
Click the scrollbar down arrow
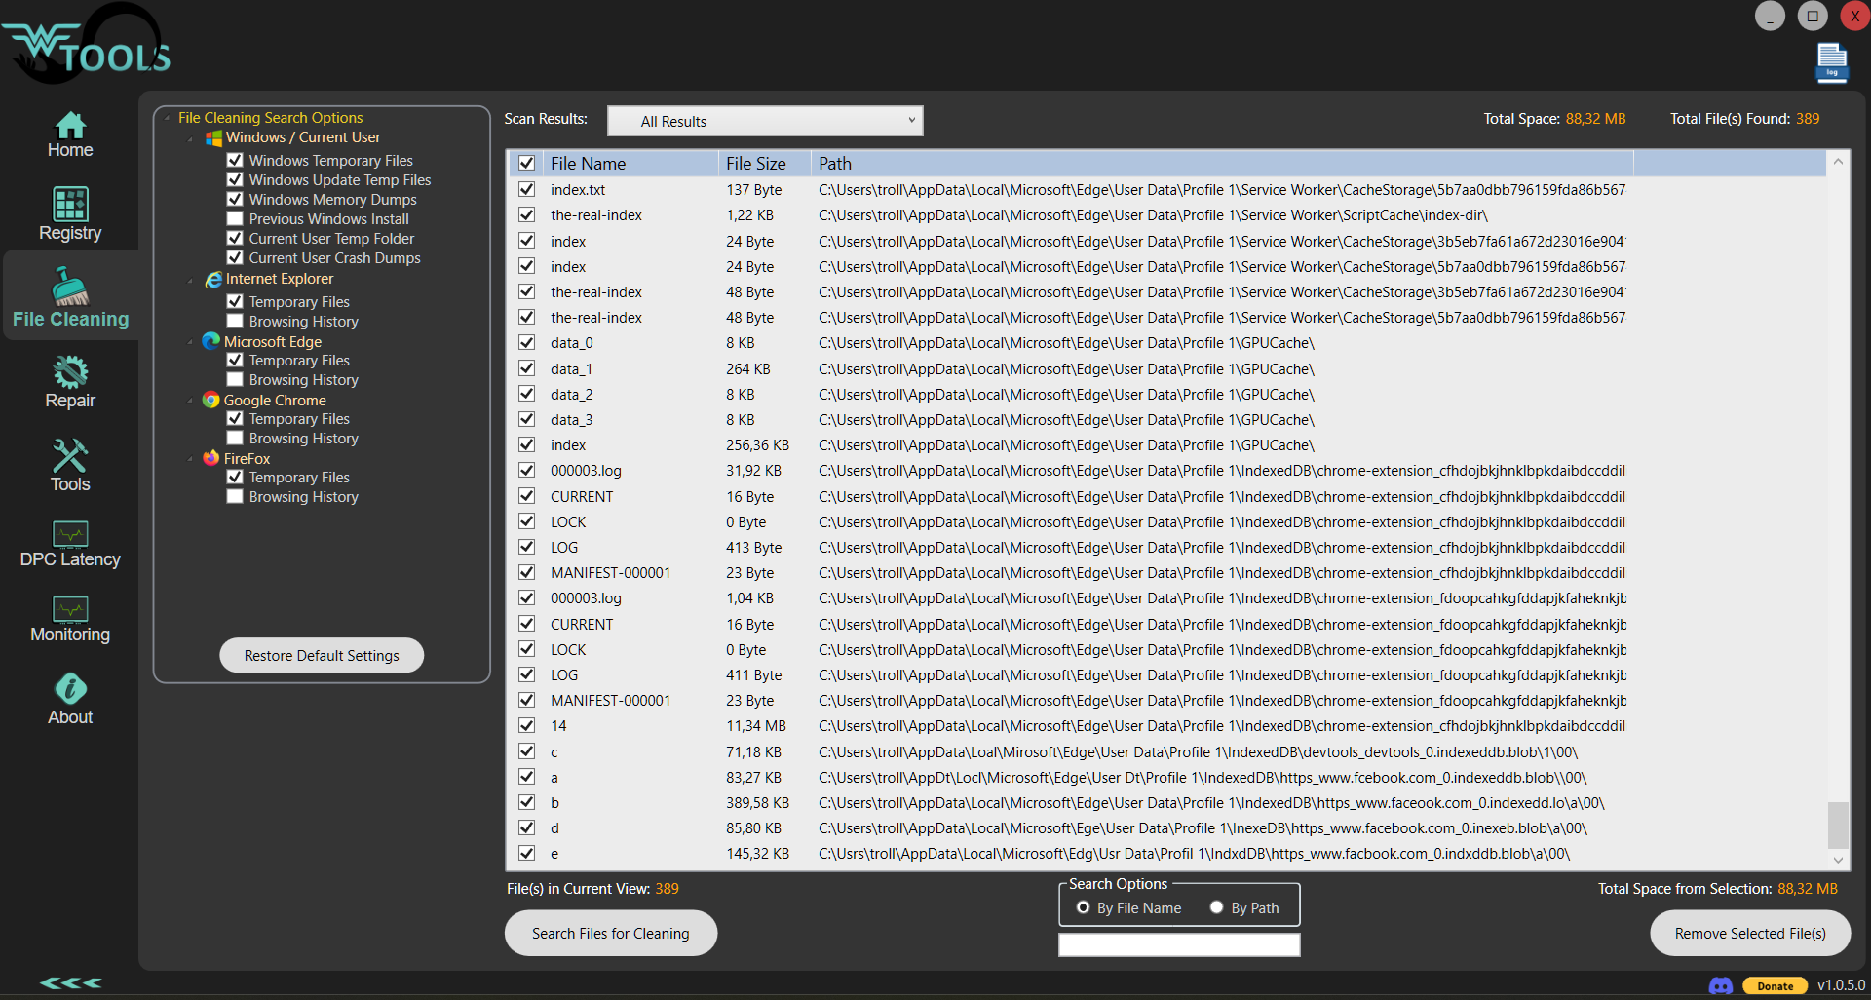(x=1838, y=860)
